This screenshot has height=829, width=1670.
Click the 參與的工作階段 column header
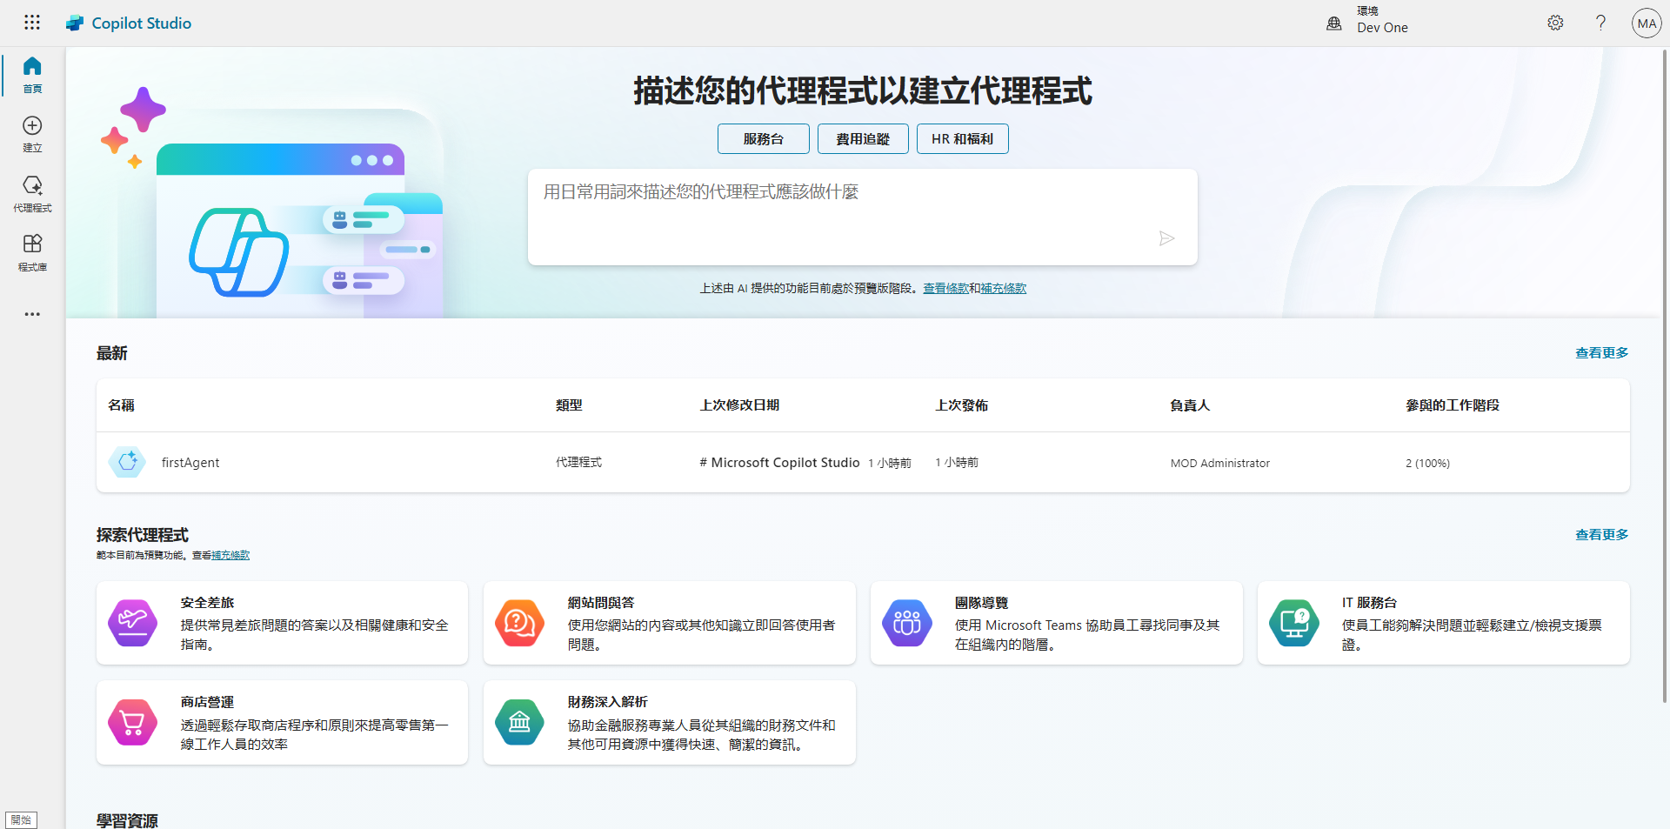tap(1453, 405)
